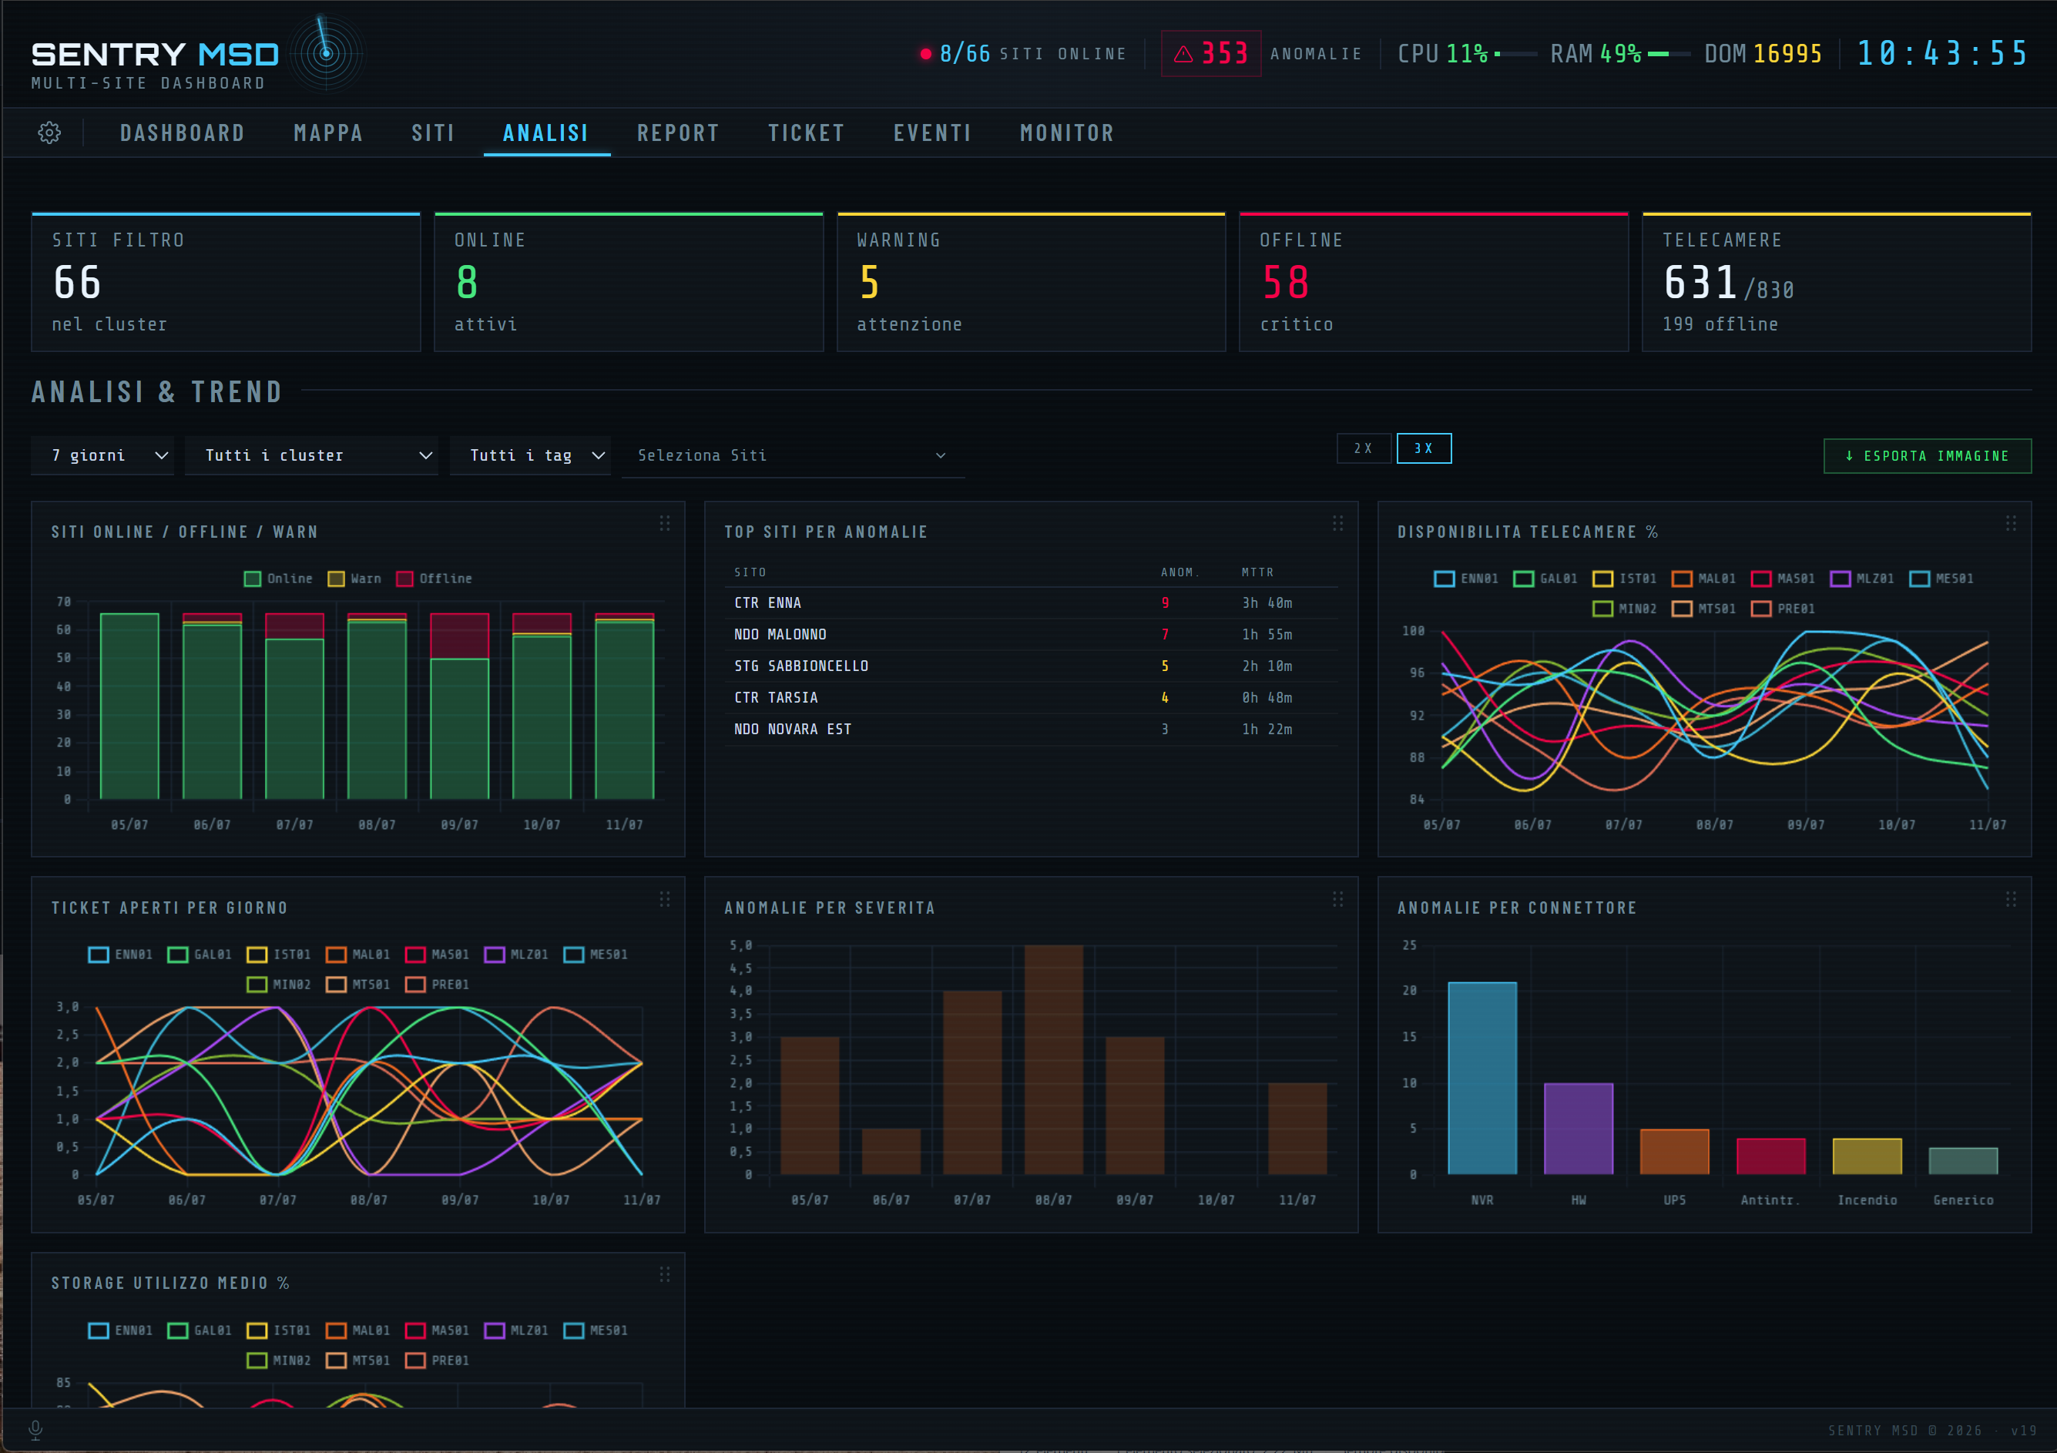Select CTR ENNA row in anomalies table
The width and height of the screenshot is (2057, 1453).
click(1030, 603)
